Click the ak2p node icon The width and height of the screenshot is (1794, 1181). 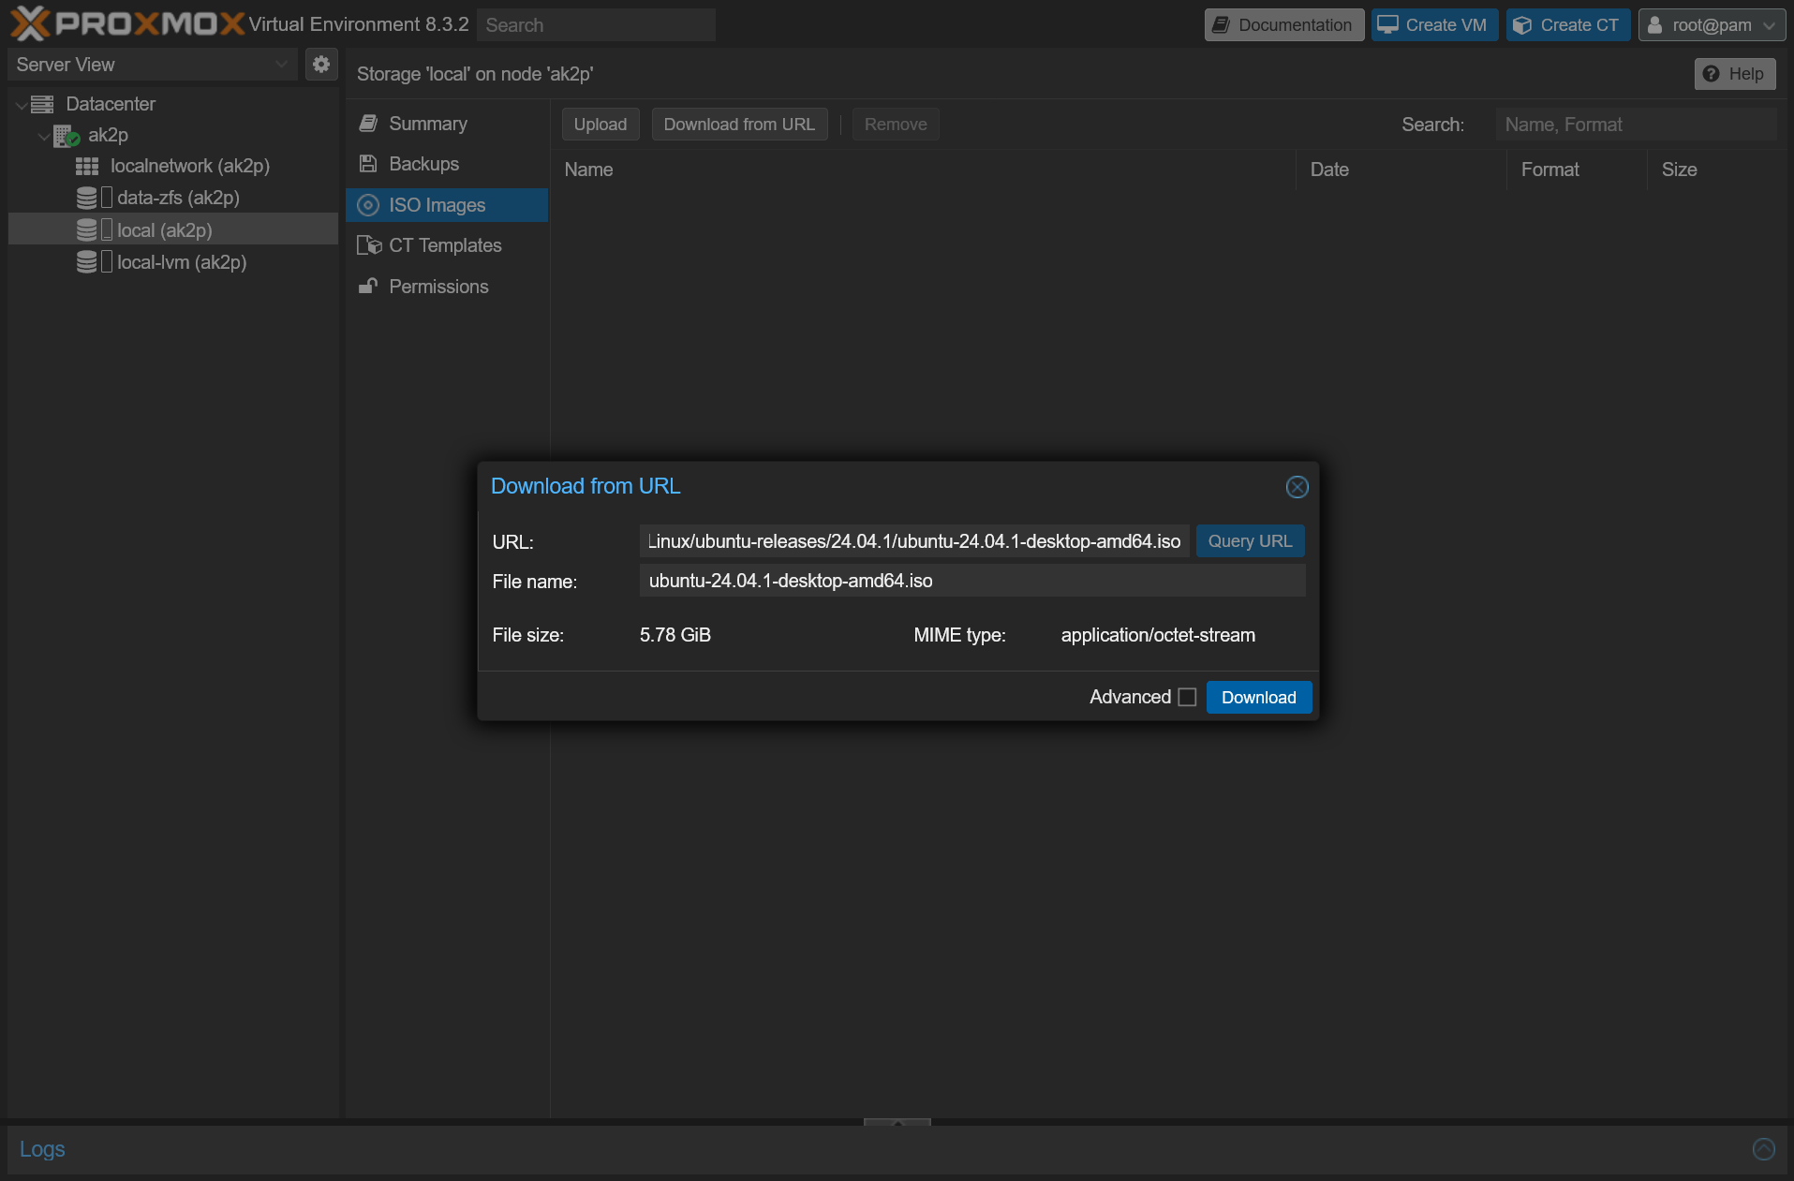[x=66, y=136]
